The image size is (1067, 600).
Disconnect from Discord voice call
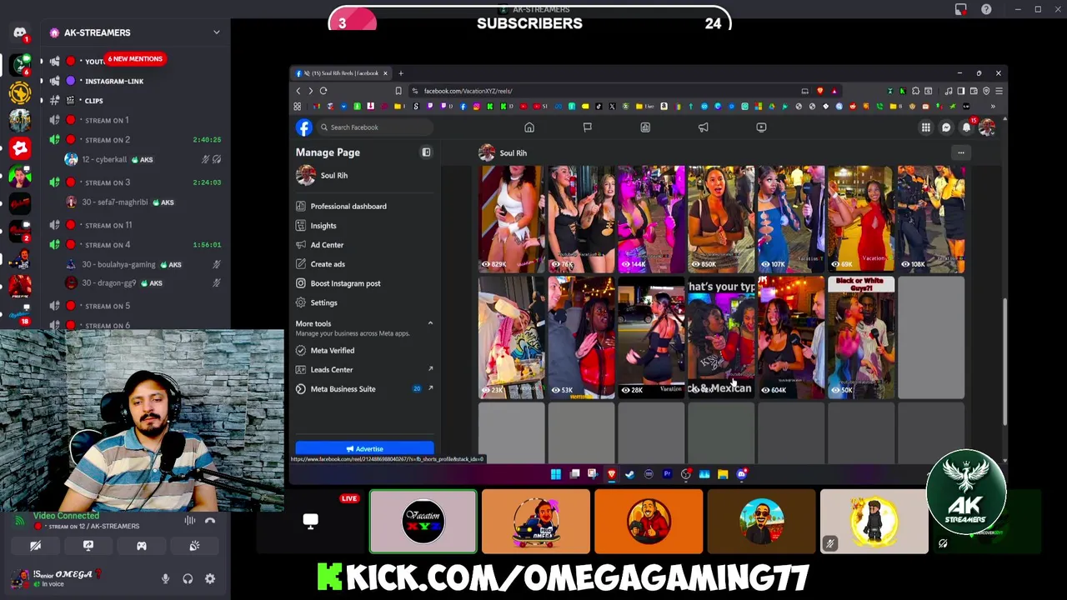click(x=210, y=521)
